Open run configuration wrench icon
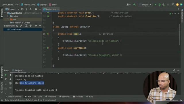 tap(6, 79)
